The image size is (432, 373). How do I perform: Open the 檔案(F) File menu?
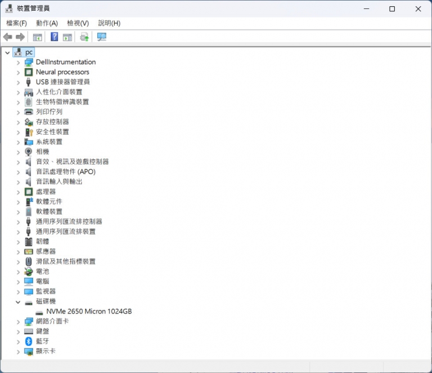[16, 23]
